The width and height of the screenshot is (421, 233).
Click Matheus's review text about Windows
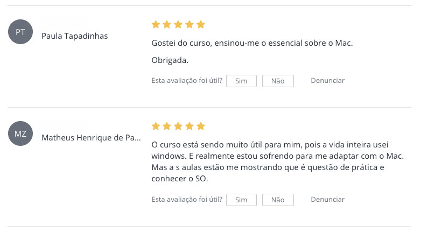click(269, 161)
